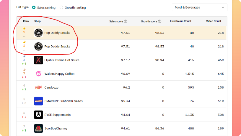The width and height of the screenshot is (241, 136).
Task: Click the 1.13K livestream count value
Action: [190, 115]
